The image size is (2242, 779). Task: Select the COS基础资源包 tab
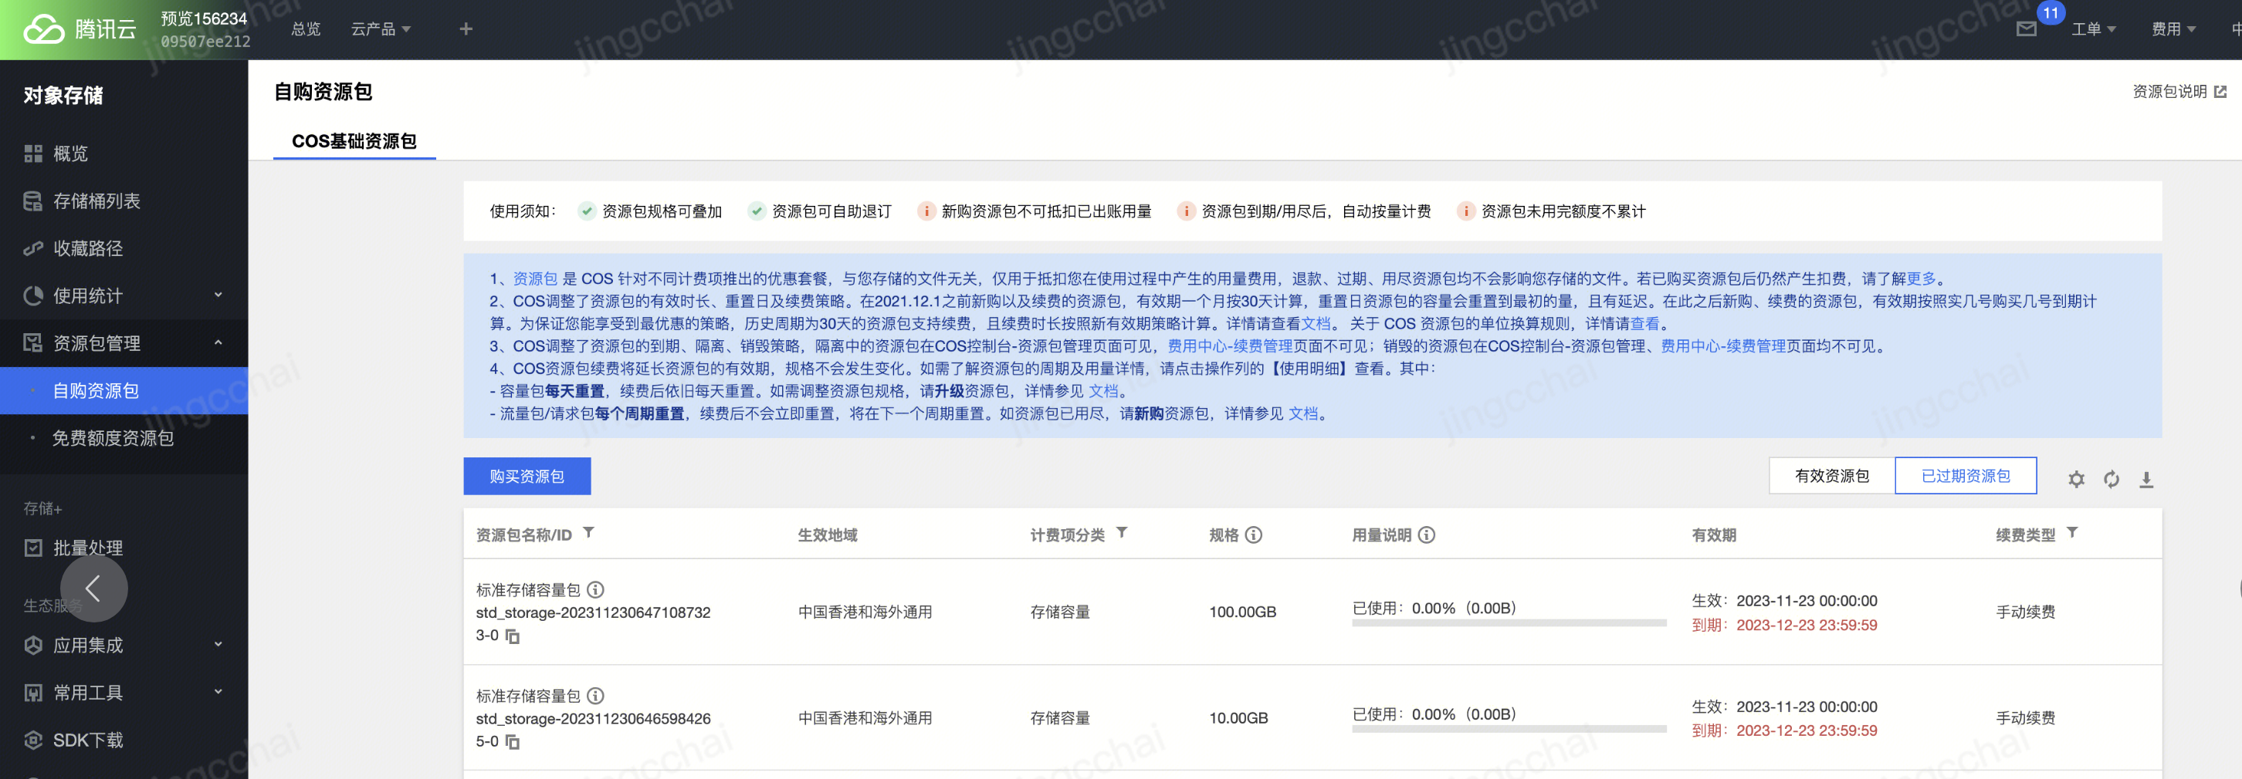coord(354,141)
